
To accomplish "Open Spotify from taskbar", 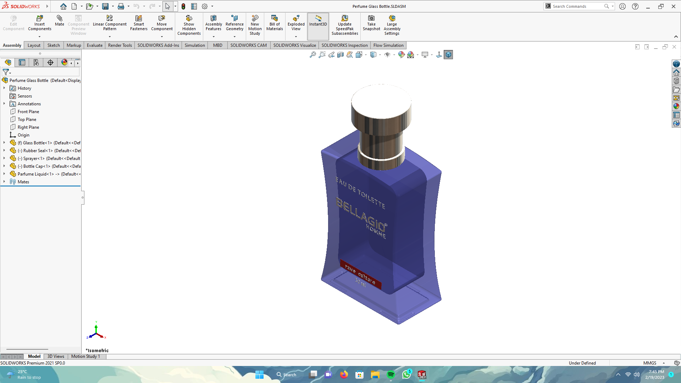I will pos(391,374).
